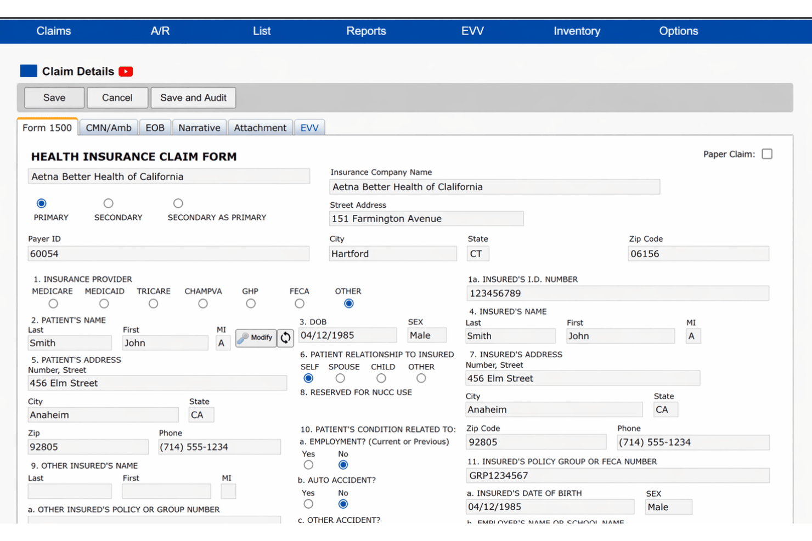
Task: Click the patient Last name field
Action: tap(70, 343)
